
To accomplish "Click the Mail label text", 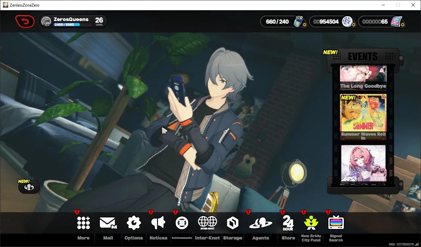I will tap(108, 238).
